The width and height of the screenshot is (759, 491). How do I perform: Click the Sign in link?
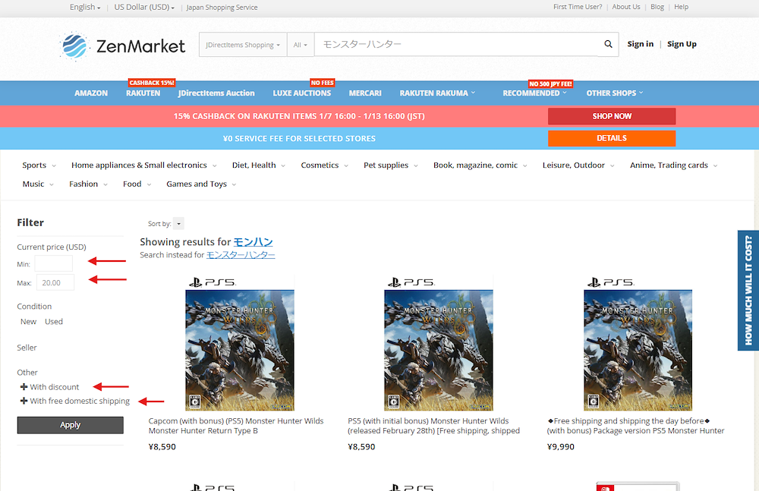640,44
